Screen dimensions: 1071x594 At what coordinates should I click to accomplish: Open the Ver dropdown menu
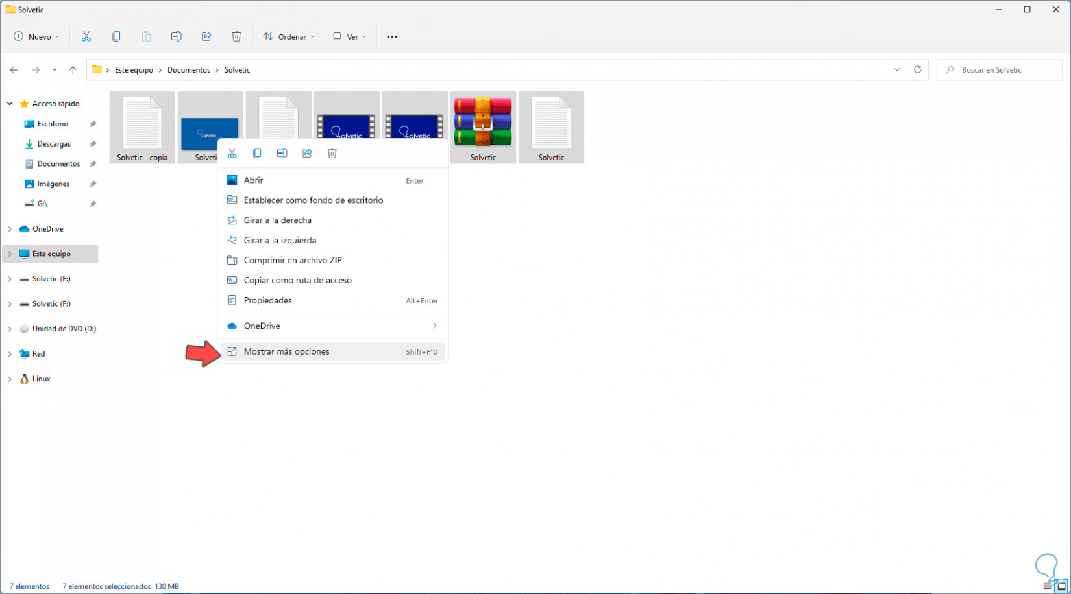[350, 36]
